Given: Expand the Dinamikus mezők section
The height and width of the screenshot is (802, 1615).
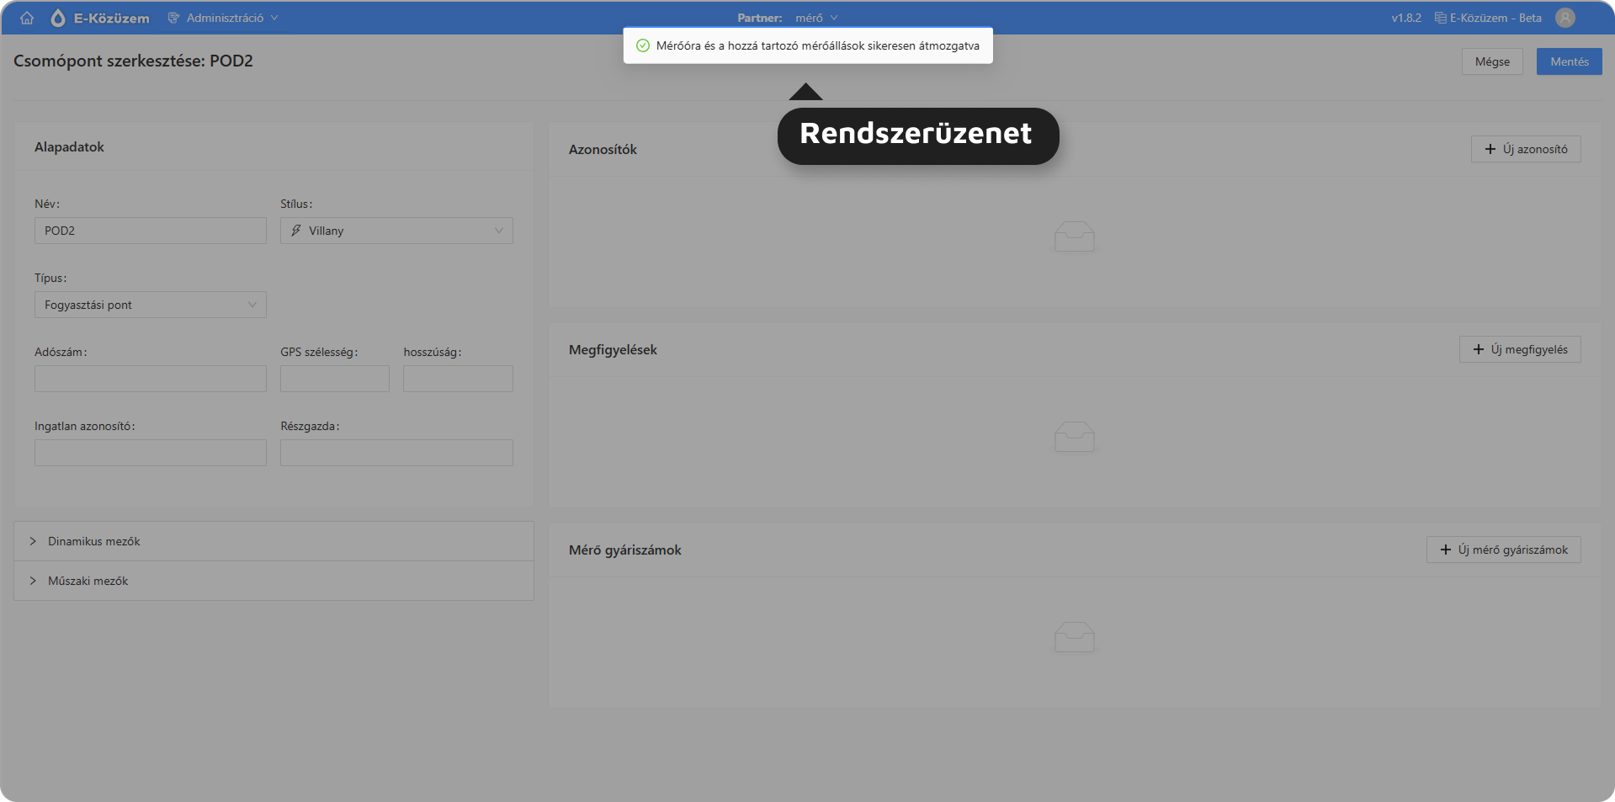Looking at the screenshot, I should pos(93,541).
